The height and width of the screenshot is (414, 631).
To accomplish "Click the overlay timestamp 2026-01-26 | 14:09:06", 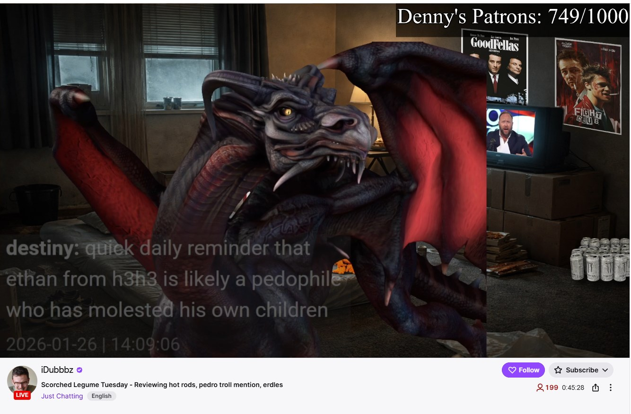I will (93, 344).
